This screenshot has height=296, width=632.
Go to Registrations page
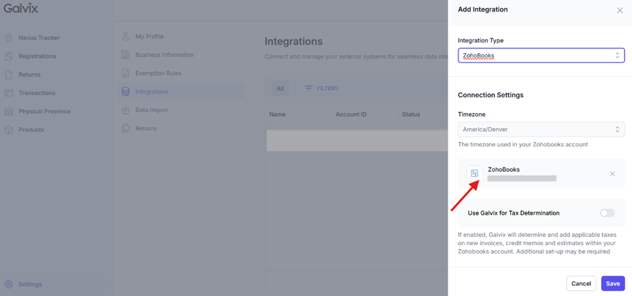coord(37,56)
